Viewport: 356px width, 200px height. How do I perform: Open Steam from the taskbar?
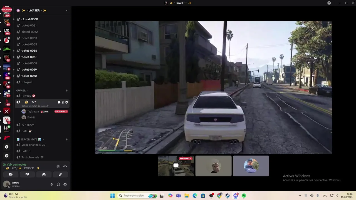(x=228, y=196)
